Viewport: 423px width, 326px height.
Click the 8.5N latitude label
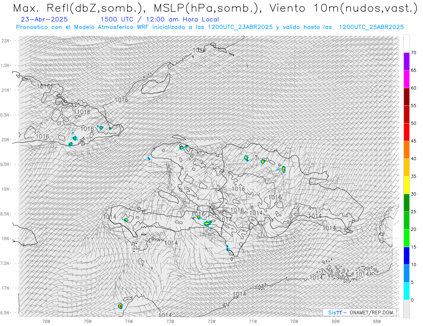point(5,214)
